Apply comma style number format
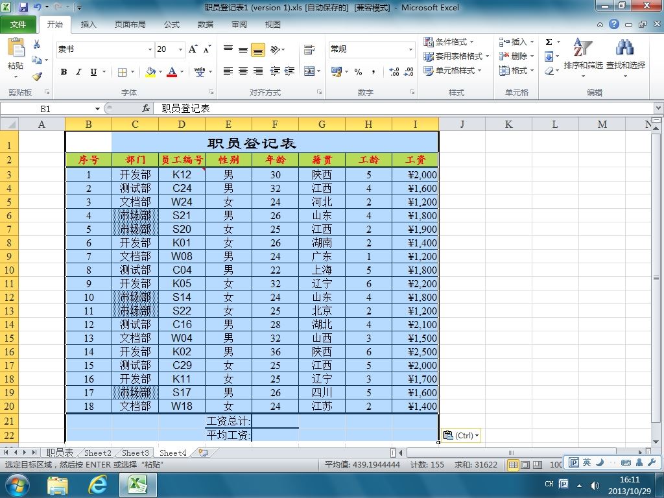 coord(373,72)
